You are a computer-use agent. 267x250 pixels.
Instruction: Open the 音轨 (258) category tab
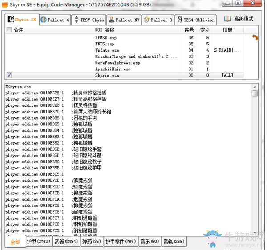pos(174,241)
